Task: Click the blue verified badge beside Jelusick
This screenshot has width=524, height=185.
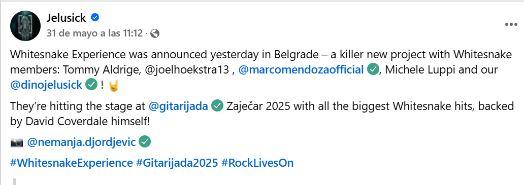Action: (x=95, y=18)
